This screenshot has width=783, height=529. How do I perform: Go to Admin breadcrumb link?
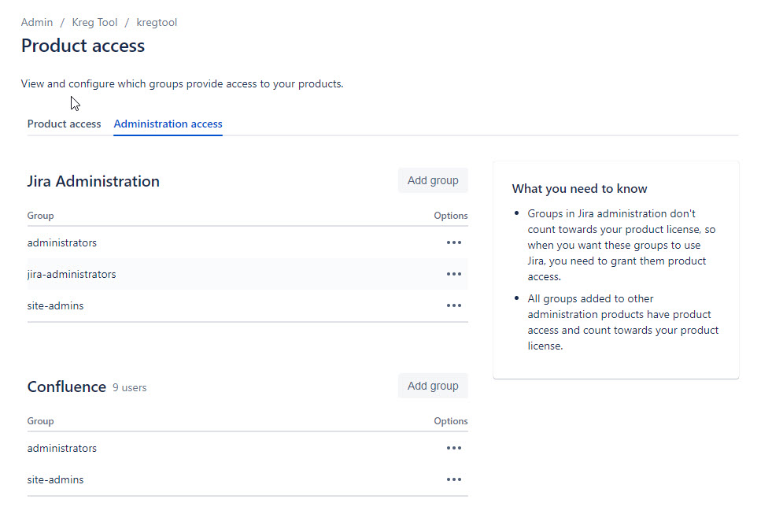(x=37, y=23)
